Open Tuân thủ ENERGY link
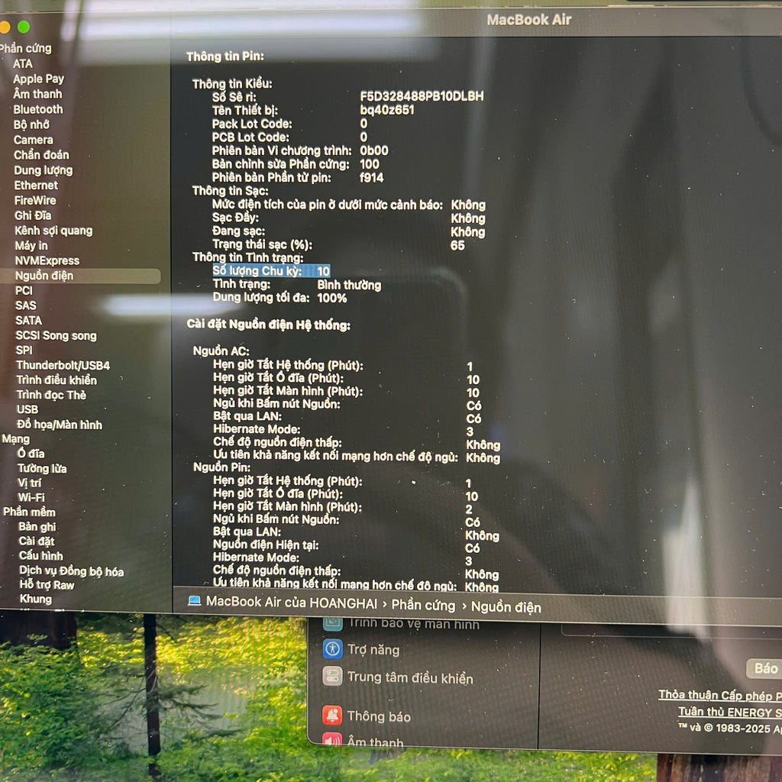The image size is (782, 782). click(729, 712)
